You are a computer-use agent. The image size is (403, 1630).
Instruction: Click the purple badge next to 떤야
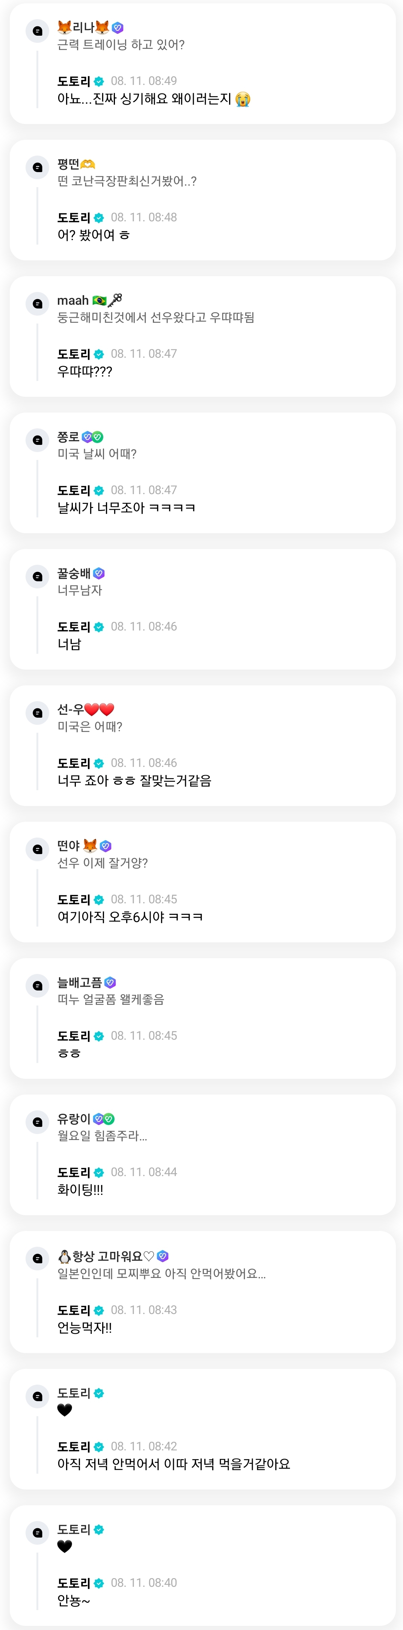[106, 846]
